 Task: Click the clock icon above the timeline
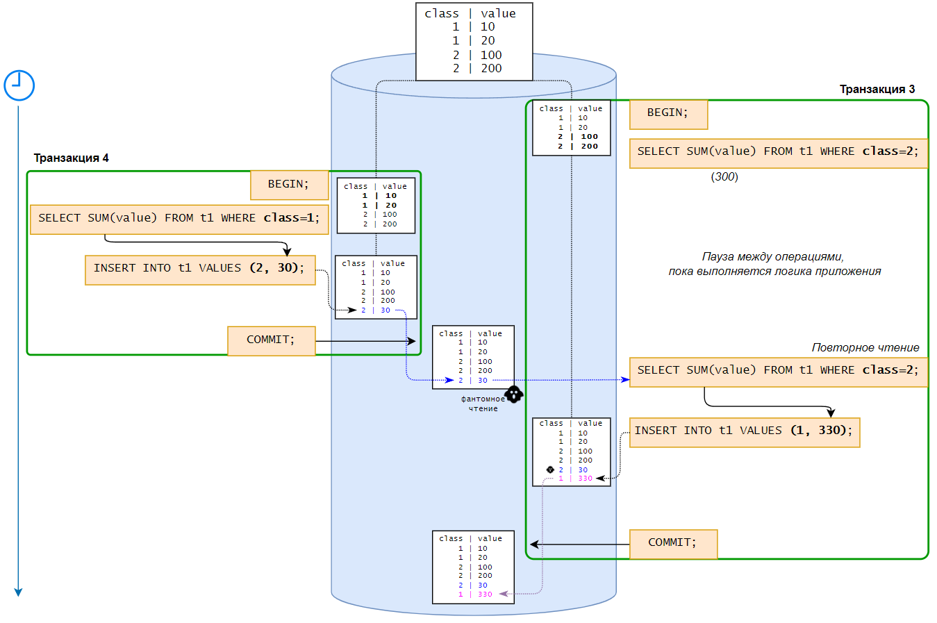19,85
